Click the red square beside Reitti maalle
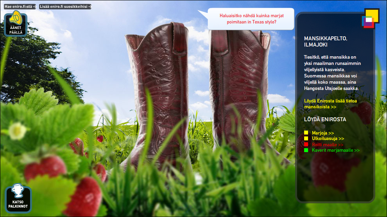Image resolution: width=387 pixels, height=217 pixels. (x=306, y=144)
